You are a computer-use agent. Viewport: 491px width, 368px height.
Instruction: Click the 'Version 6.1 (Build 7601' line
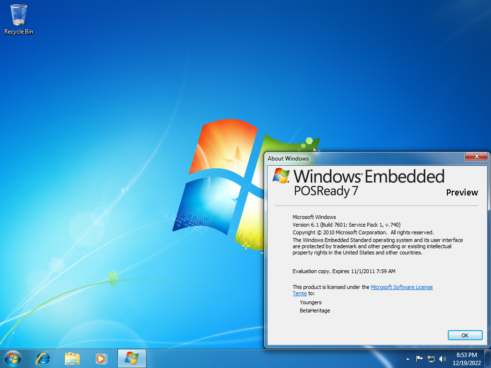(x=346, y=225)
